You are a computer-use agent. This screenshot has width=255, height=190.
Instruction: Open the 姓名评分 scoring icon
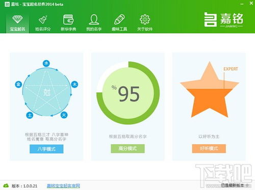(43, 20)
